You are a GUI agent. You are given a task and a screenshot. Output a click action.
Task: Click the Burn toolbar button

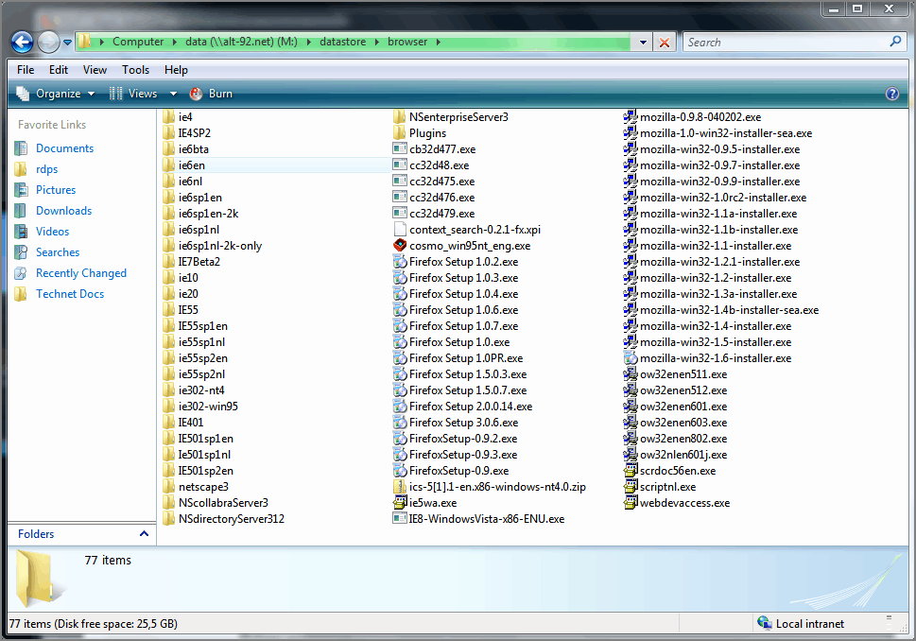[x=212, y=94]
